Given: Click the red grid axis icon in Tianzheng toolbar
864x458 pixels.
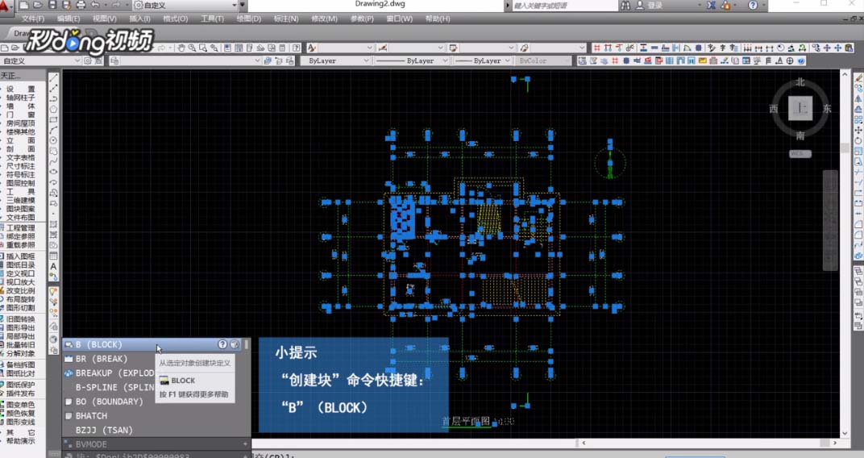Looking at the screenshot, I should (596, 48).
